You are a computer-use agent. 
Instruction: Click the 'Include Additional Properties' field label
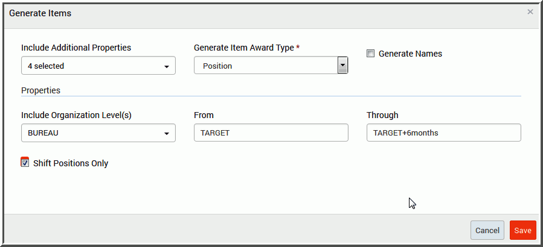[76, 48]
